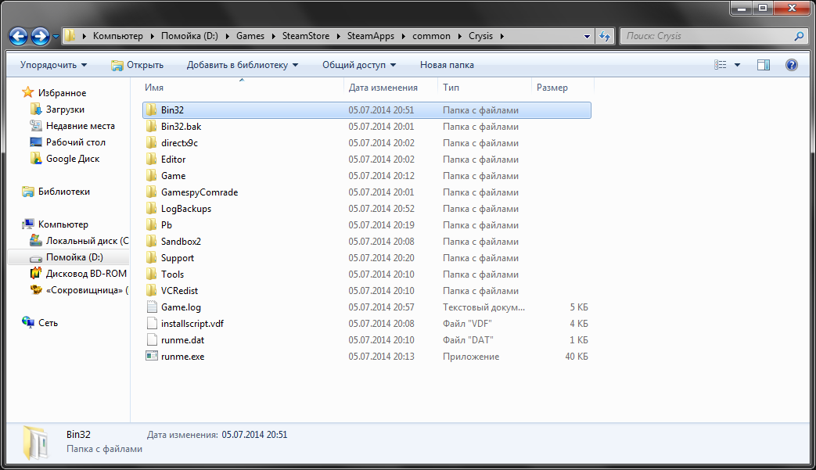816x470 pixels.
Task: Expand the arrow after Crysis breadcrumb
Action: pyautogui.click(x=501, y=37)
